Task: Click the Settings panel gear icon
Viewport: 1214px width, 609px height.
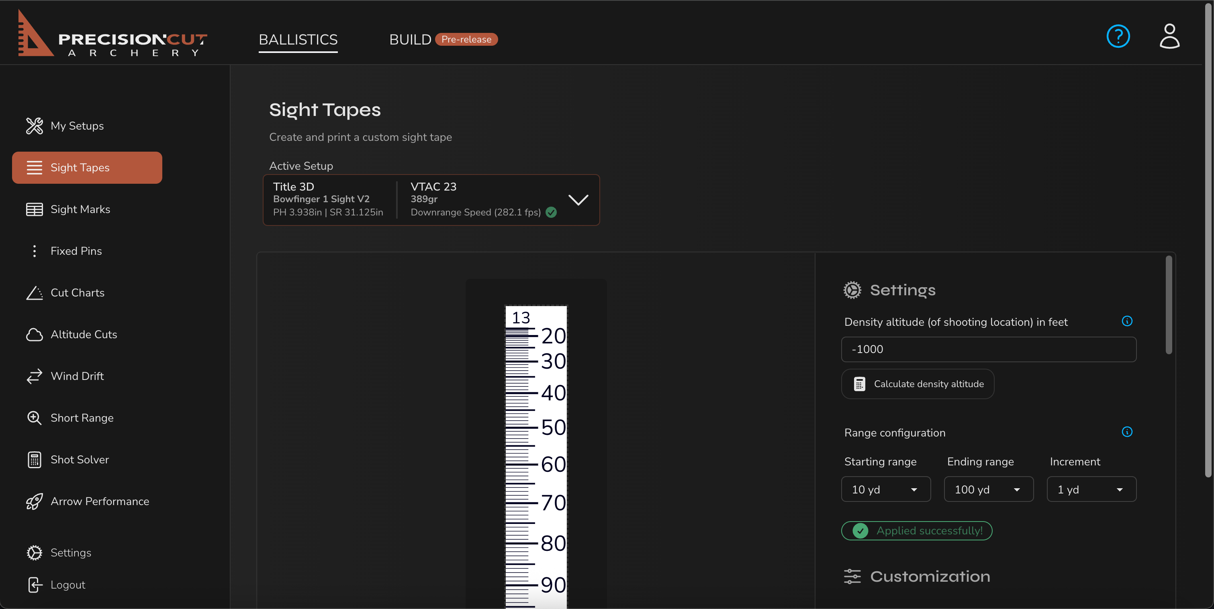Action: point(852,290)
